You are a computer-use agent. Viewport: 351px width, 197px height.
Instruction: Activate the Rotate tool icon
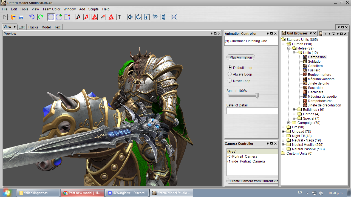coord(138,17)
